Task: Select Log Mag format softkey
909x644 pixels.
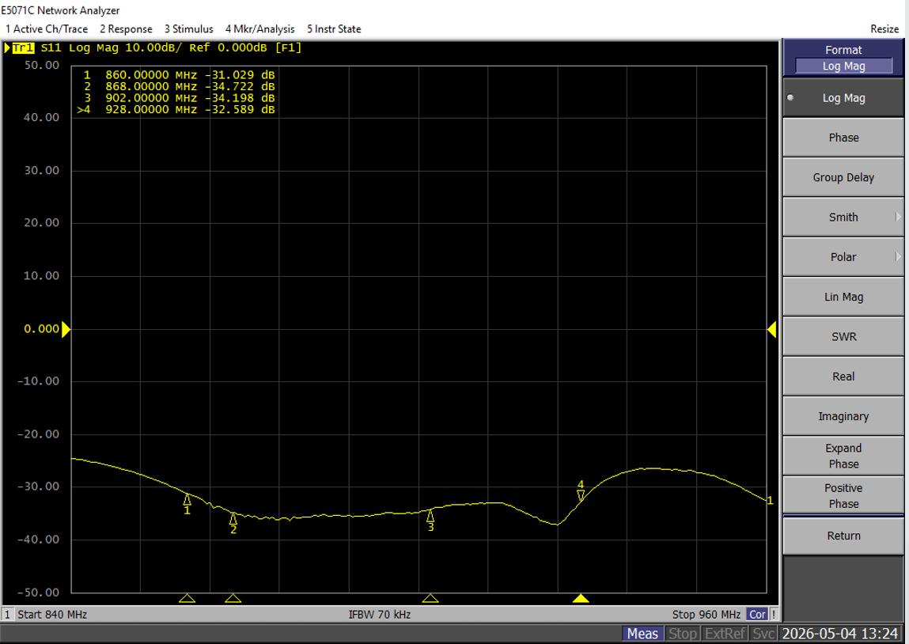Action: click(x=843, y=98)
